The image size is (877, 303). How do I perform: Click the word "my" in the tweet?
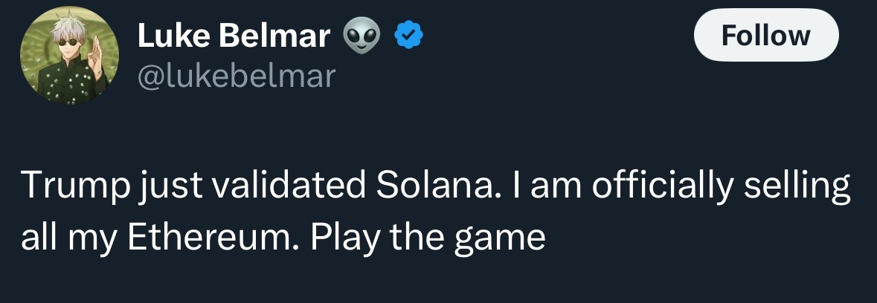point(83,238)
